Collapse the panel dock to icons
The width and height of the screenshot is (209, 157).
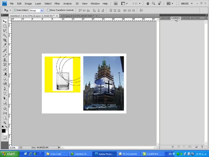point(206,15)
